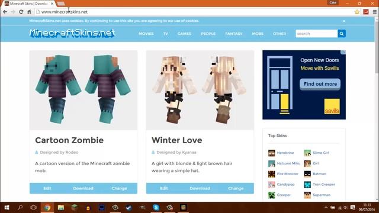Screen dimensions: 379x213
Task: Edit the Cartoon Zombie skin
Action: click(x=47, y=188)
